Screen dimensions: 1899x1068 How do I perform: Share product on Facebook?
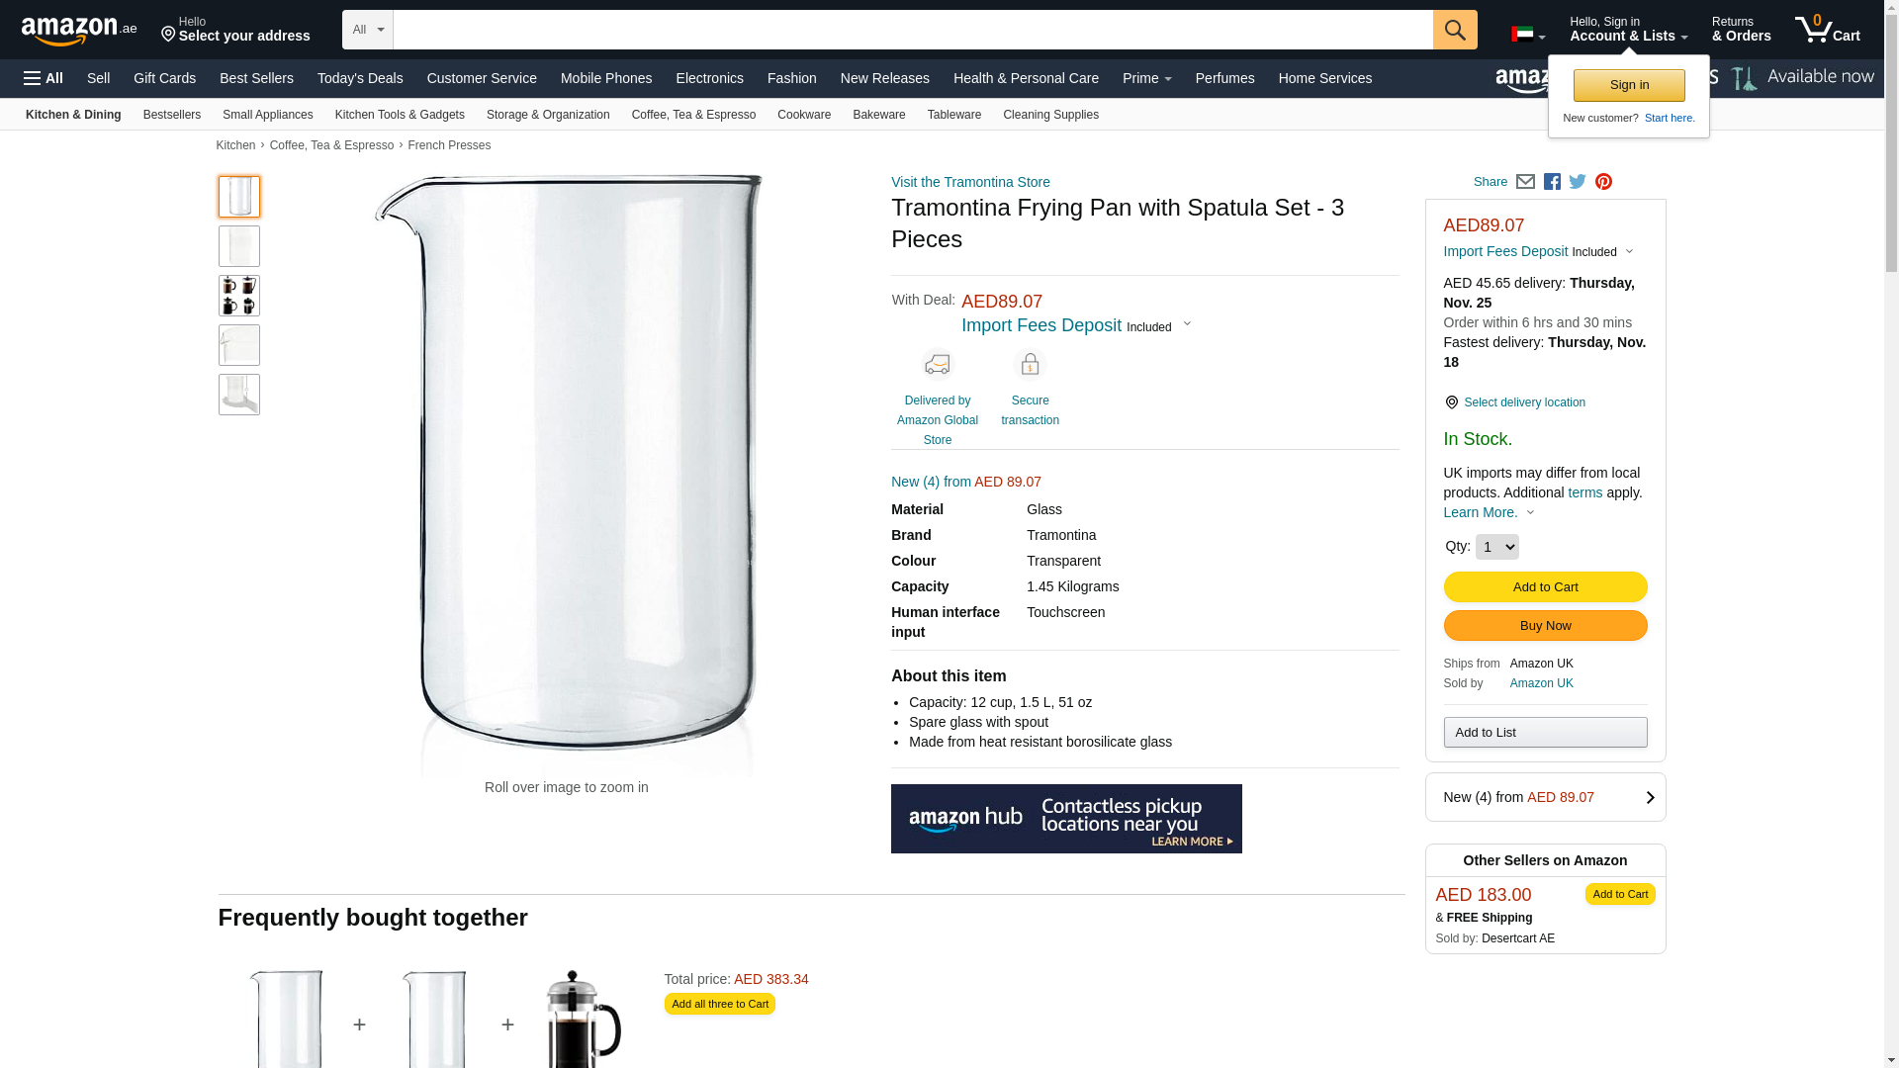tap(1552, 182)
